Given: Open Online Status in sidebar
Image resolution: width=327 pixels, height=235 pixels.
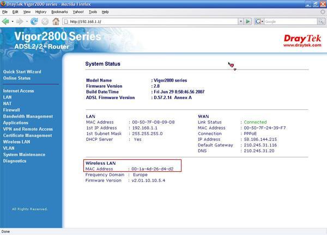Looking at the screenshot, I should [x=17, y=78].
